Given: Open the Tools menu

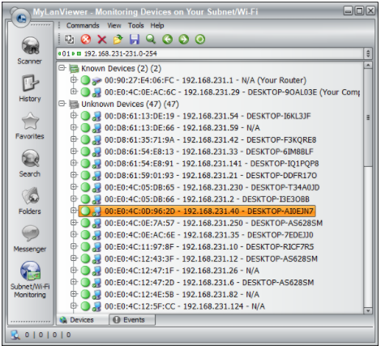Looking at the screenshot, I should pyautogui.click(x=135, y=26).
